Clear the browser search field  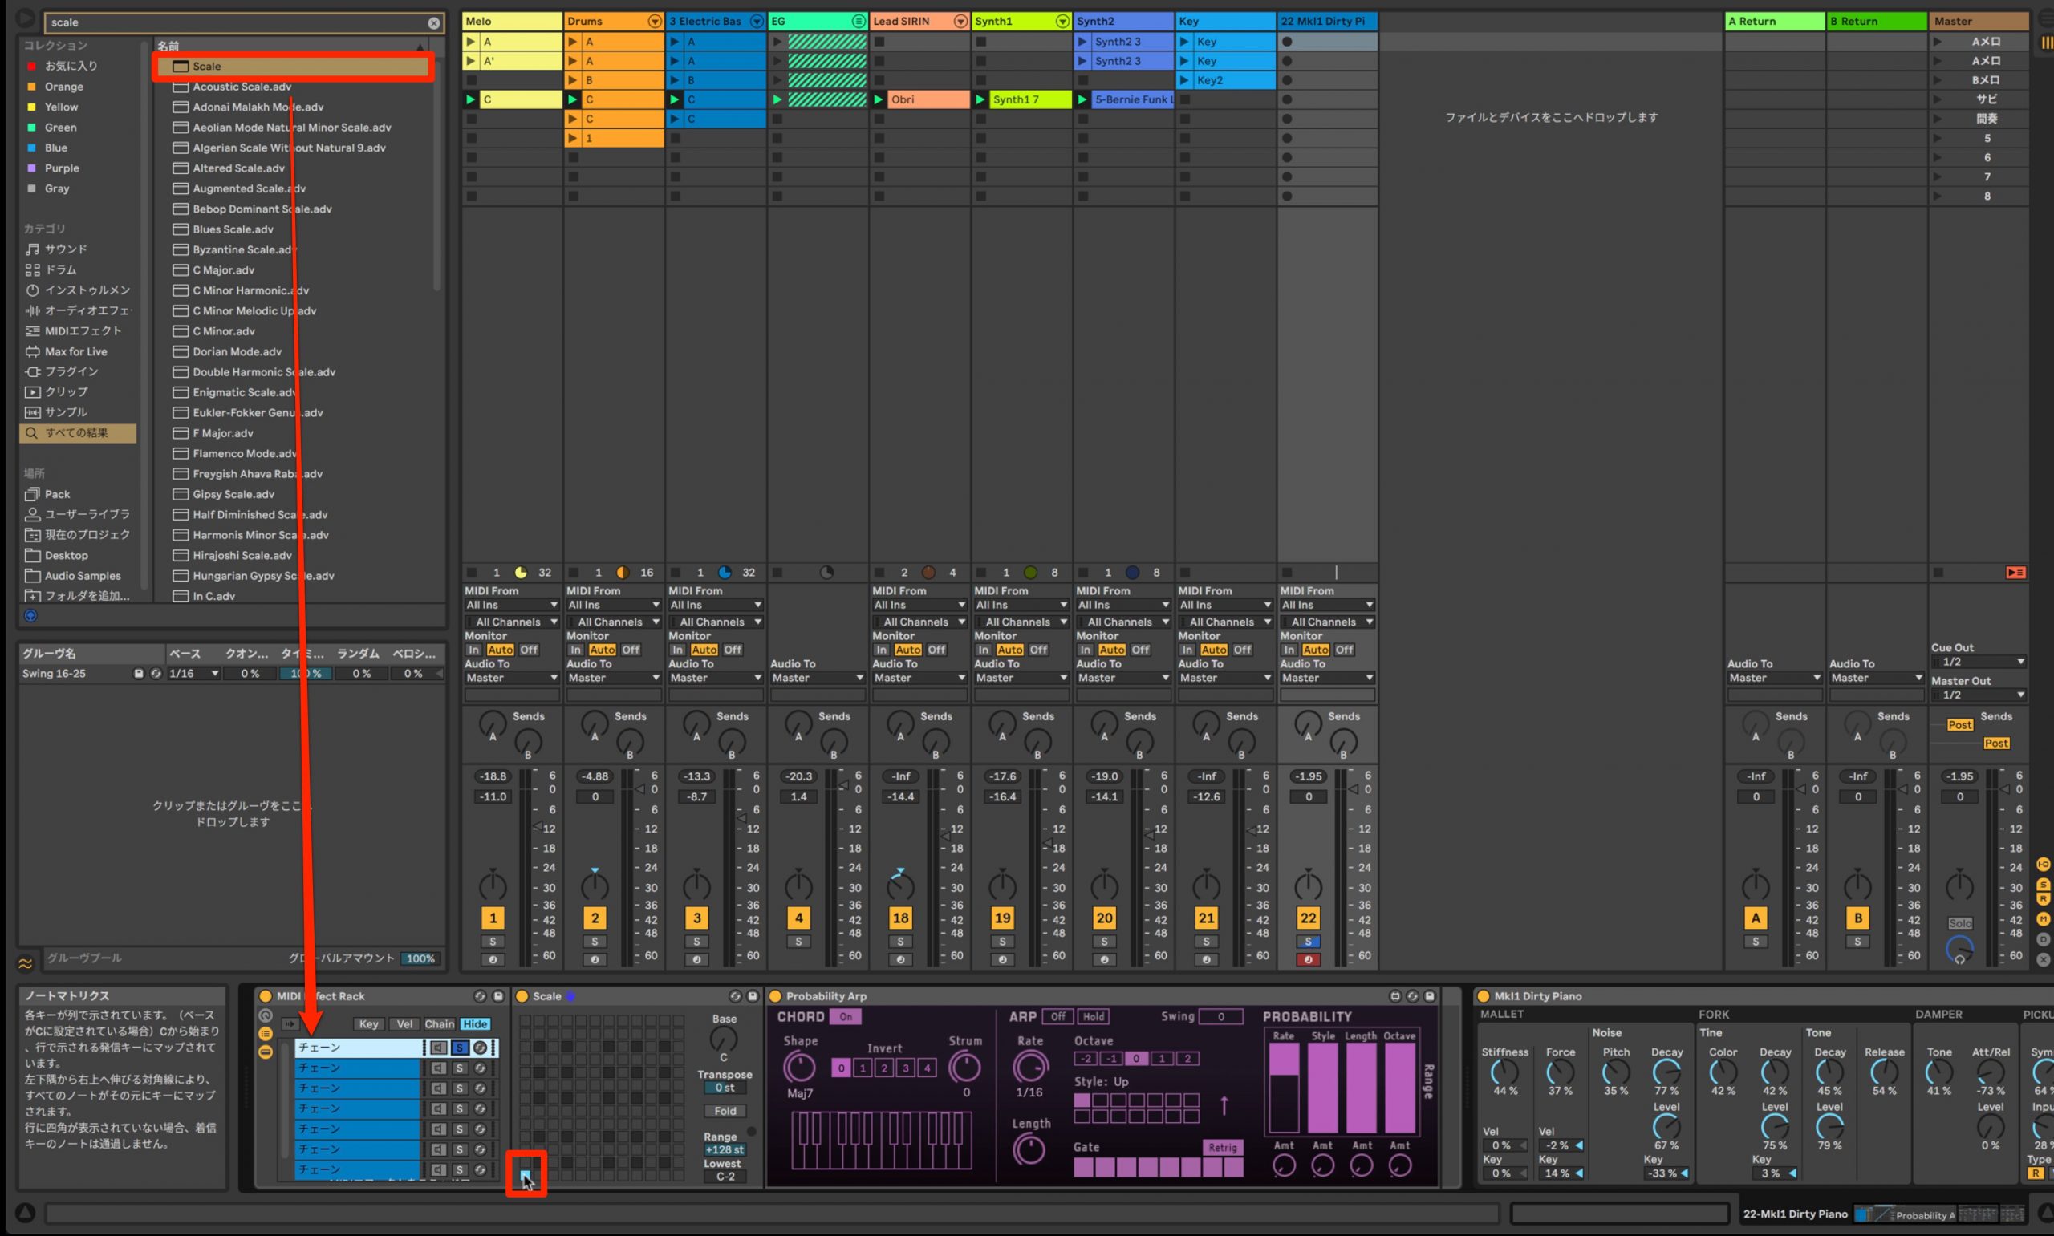433,22
